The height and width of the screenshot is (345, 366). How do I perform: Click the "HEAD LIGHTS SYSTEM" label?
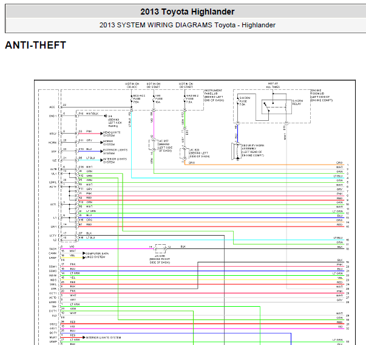tap(112, 134)
